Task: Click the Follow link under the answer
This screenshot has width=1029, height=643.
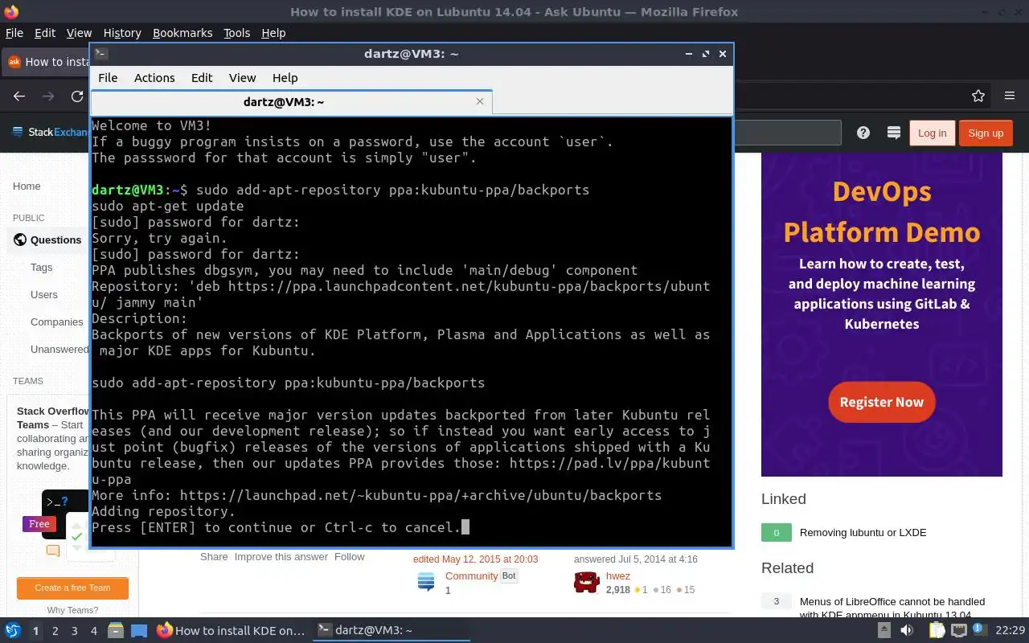Action: [350, 556]
